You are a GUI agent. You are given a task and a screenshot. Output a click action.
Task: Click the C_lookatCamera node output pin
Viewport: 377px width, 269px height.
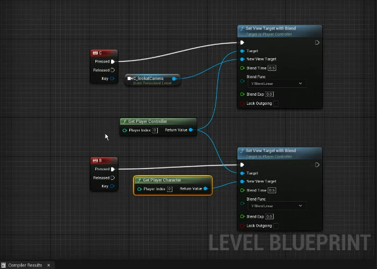pyautogui.click(x=175, y=78)
